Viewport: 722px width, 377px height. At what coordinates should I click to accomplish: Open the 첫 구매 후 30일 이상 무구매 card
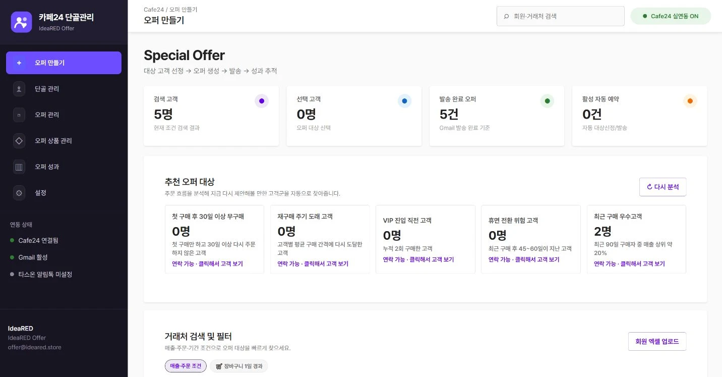point(214,239)
